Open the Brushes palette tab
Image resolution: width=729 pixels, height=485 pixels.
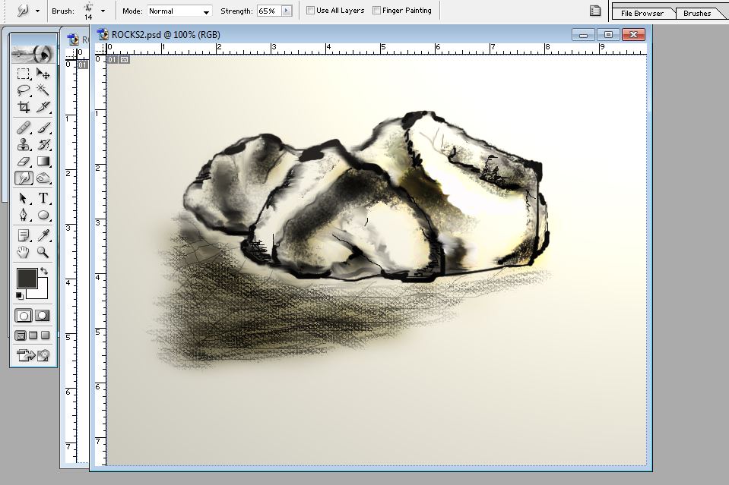pos(696,13)
